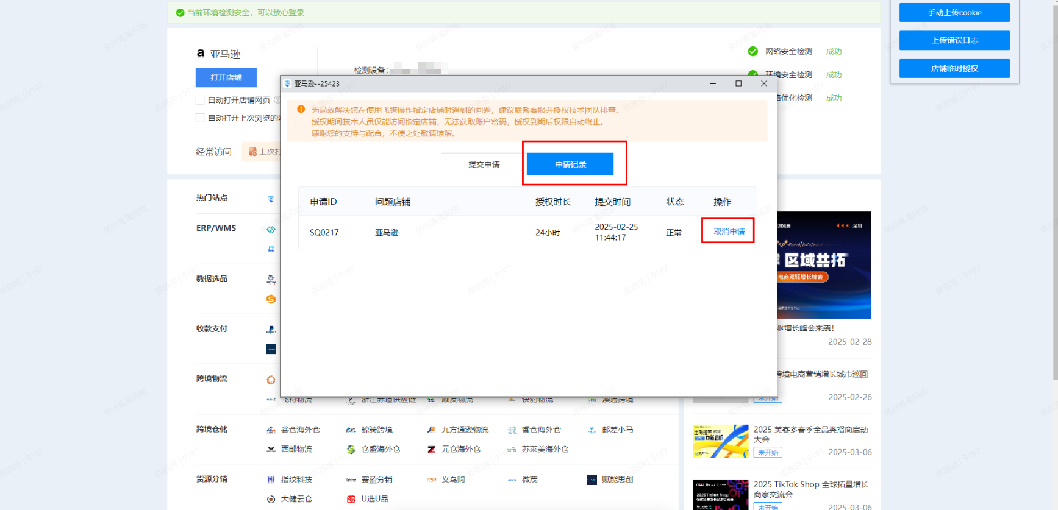Switch to 提交申请 tab

(x=484, y=165)
